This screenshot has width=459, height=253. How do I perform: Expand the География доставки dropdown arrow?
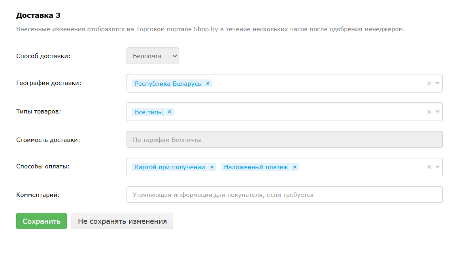point(437,83)
